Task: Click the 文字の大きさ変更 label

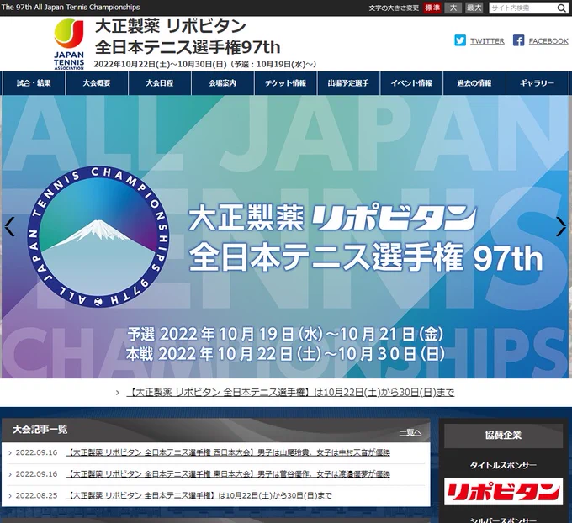Action: 394,8
